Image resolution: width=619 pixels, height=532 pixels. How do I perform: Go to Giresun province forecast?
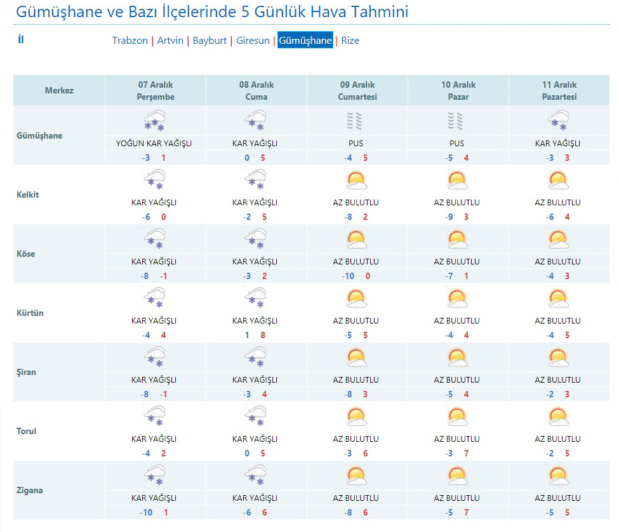(253, 41)
